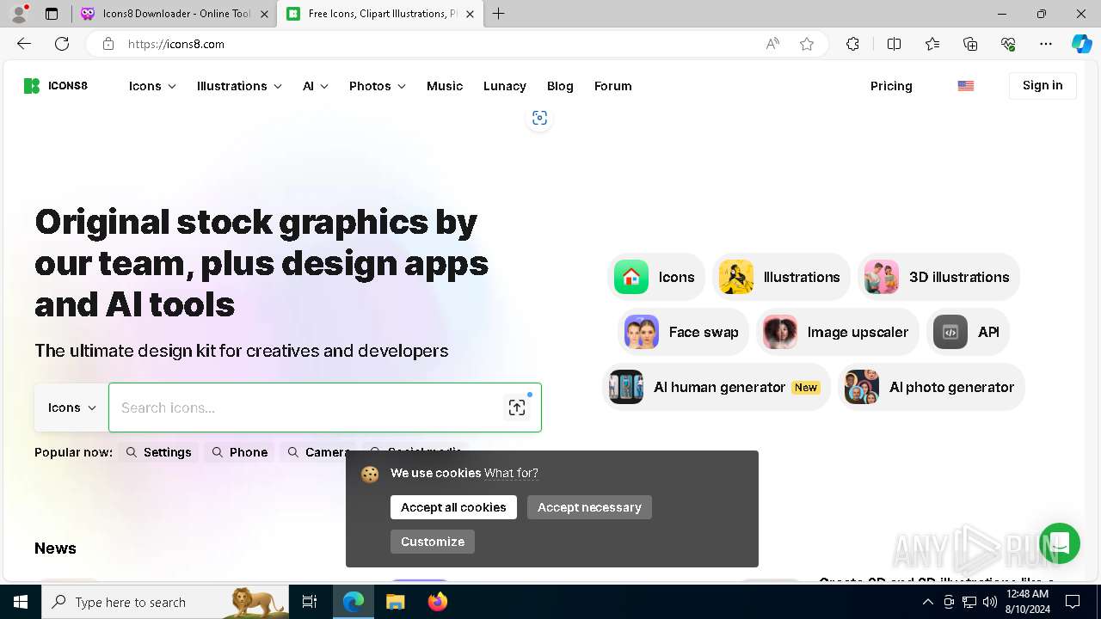Open Task View on the taskbar

[310, 602]
